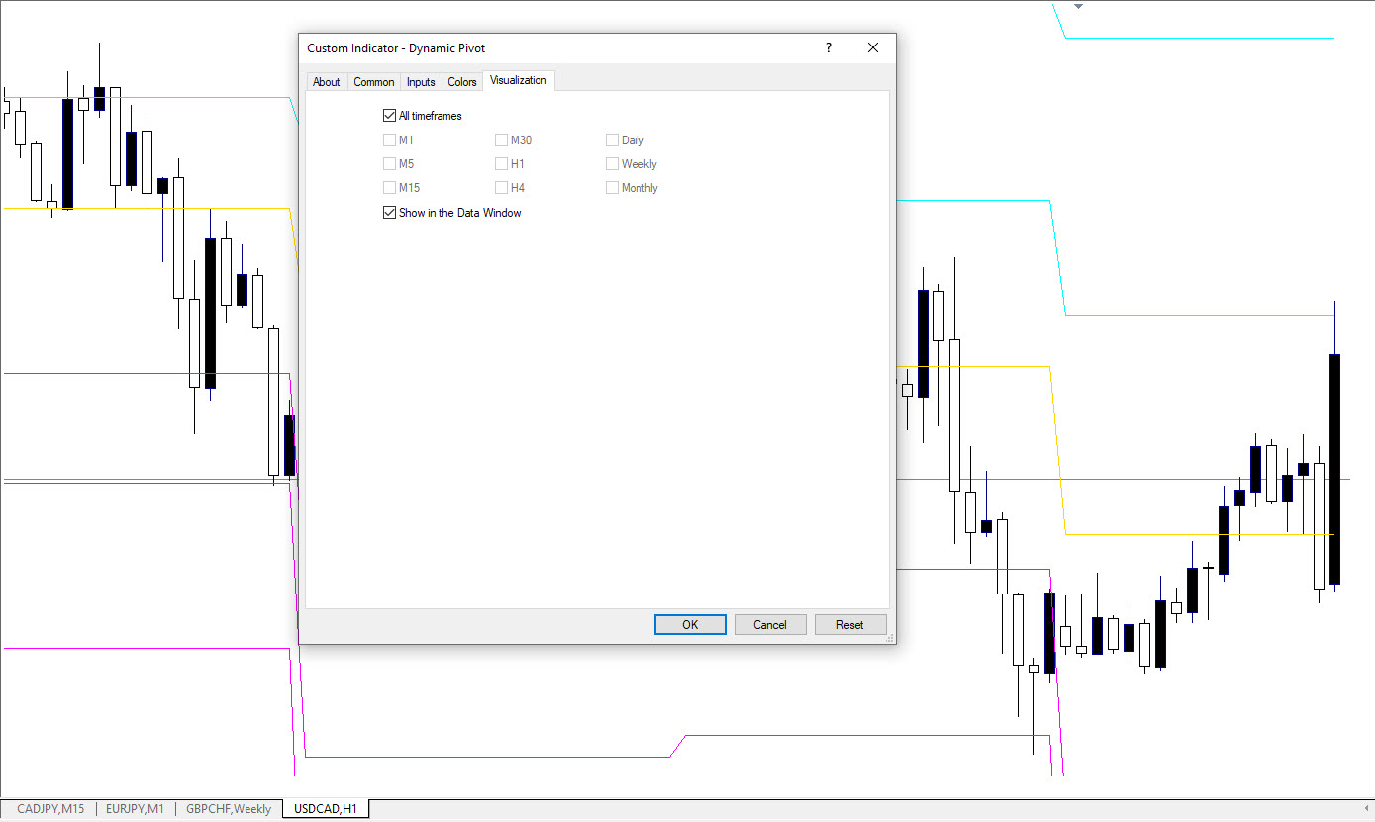Close the Custom Indicator dialog

coord(872,47)
